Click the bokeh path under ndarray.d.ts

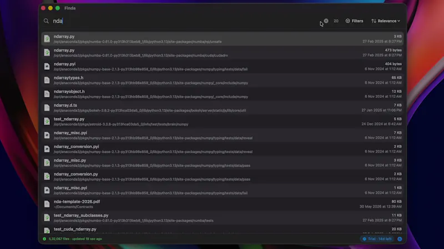click(150, 110)
